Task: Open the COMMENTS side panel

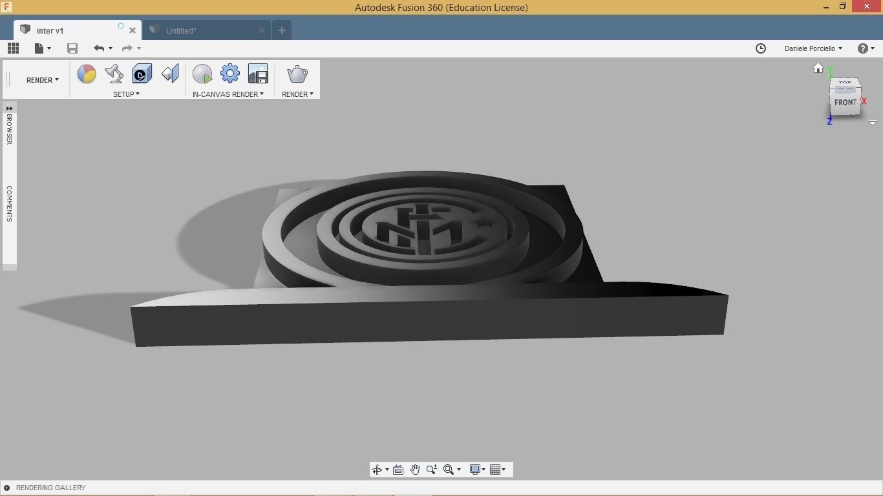Action: click(10, 203)
